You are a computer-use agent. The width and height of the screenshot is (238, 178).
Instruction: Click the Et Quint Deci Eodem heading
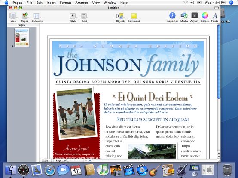[x=153, y=97]
